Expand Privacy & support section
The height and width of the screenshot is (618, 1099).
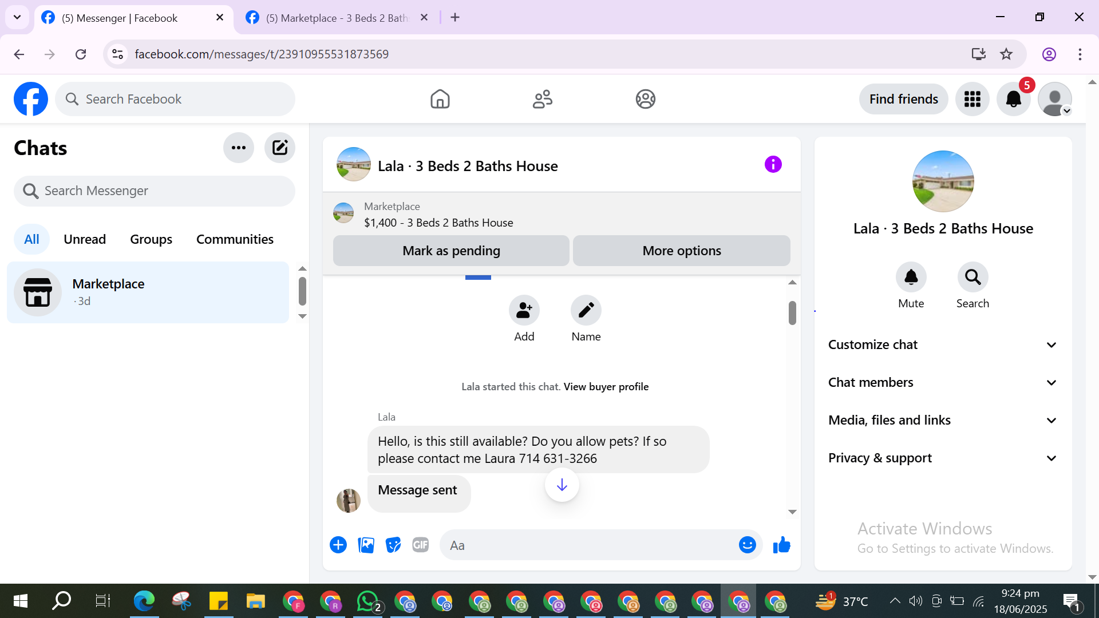click(x=943, y=458)
